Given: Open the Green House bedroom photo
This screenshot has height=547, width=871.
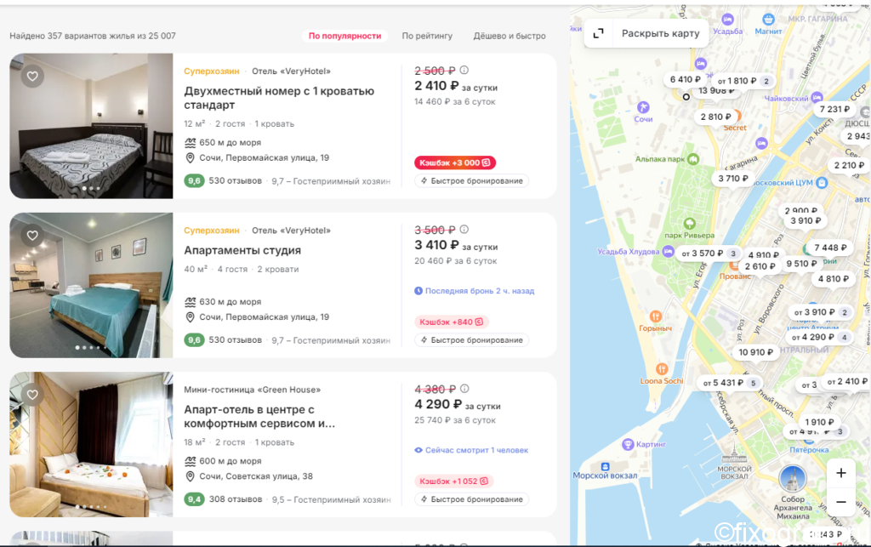Looking at the screenshot, I should [91, 445].
